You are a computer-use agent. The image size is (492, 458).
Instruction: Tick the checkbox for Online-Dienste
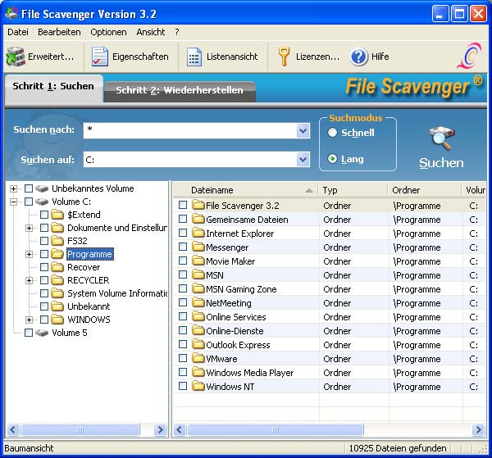click(183, 330)
